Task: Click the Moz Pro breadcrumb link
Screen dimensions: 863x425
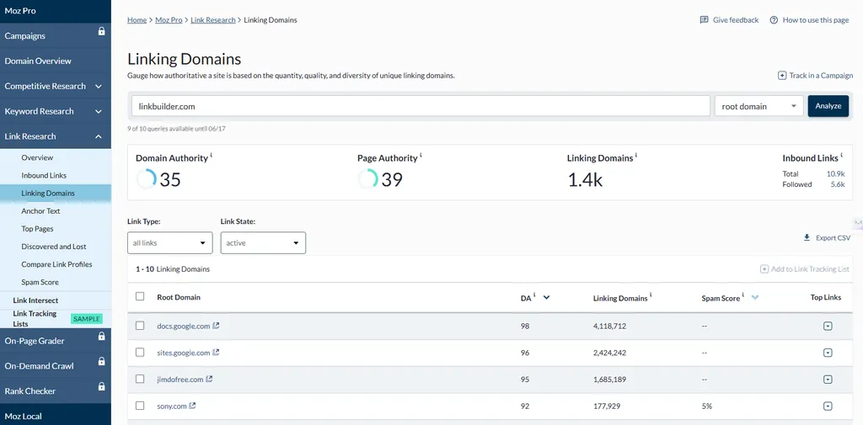Action: pyautogui.click(x=169, y=20)
